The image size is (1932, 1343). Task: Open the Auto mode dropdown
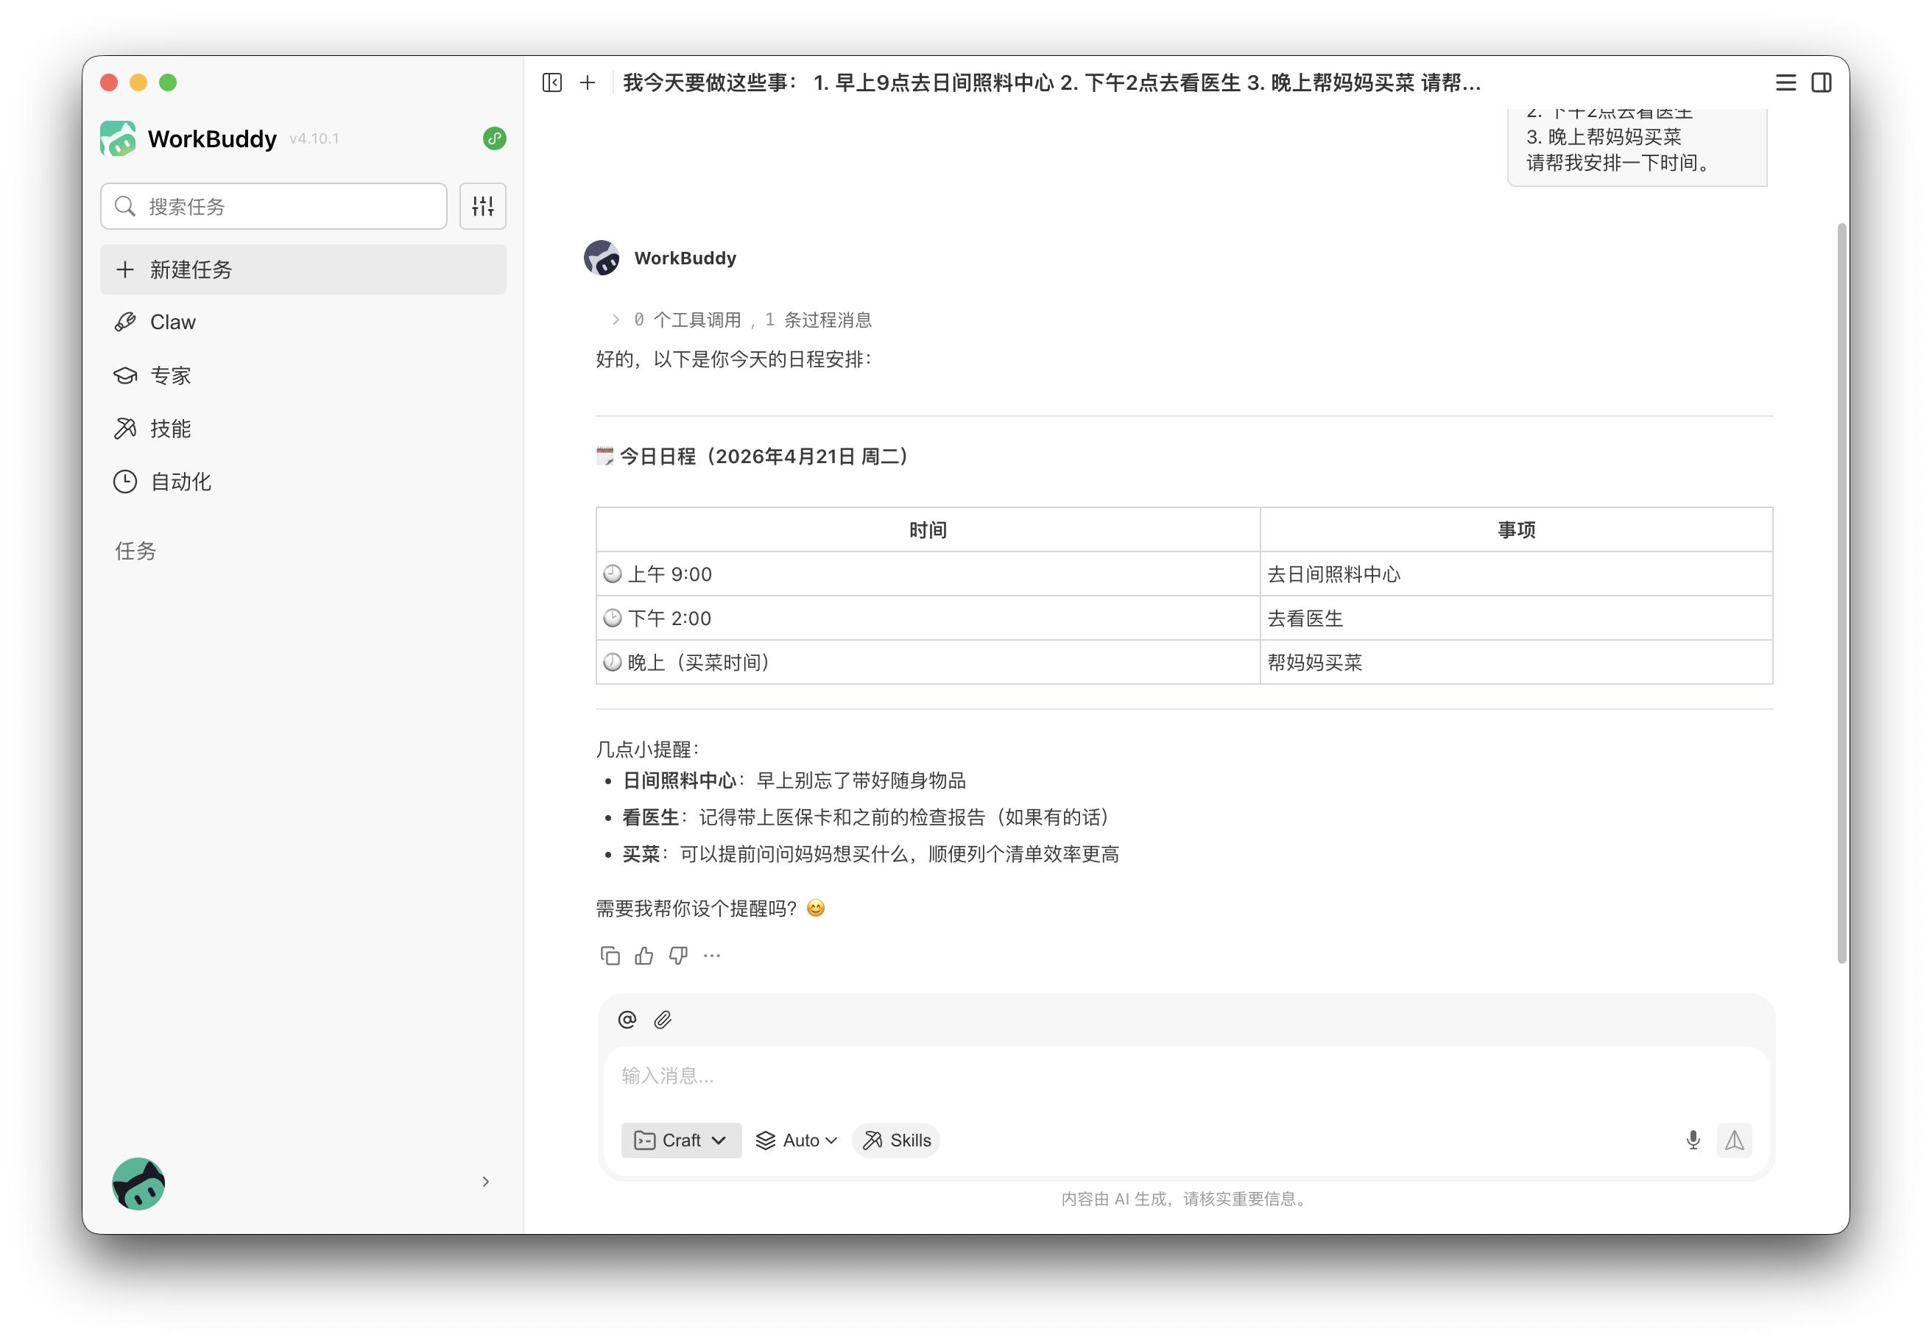tap(795, 1141)
